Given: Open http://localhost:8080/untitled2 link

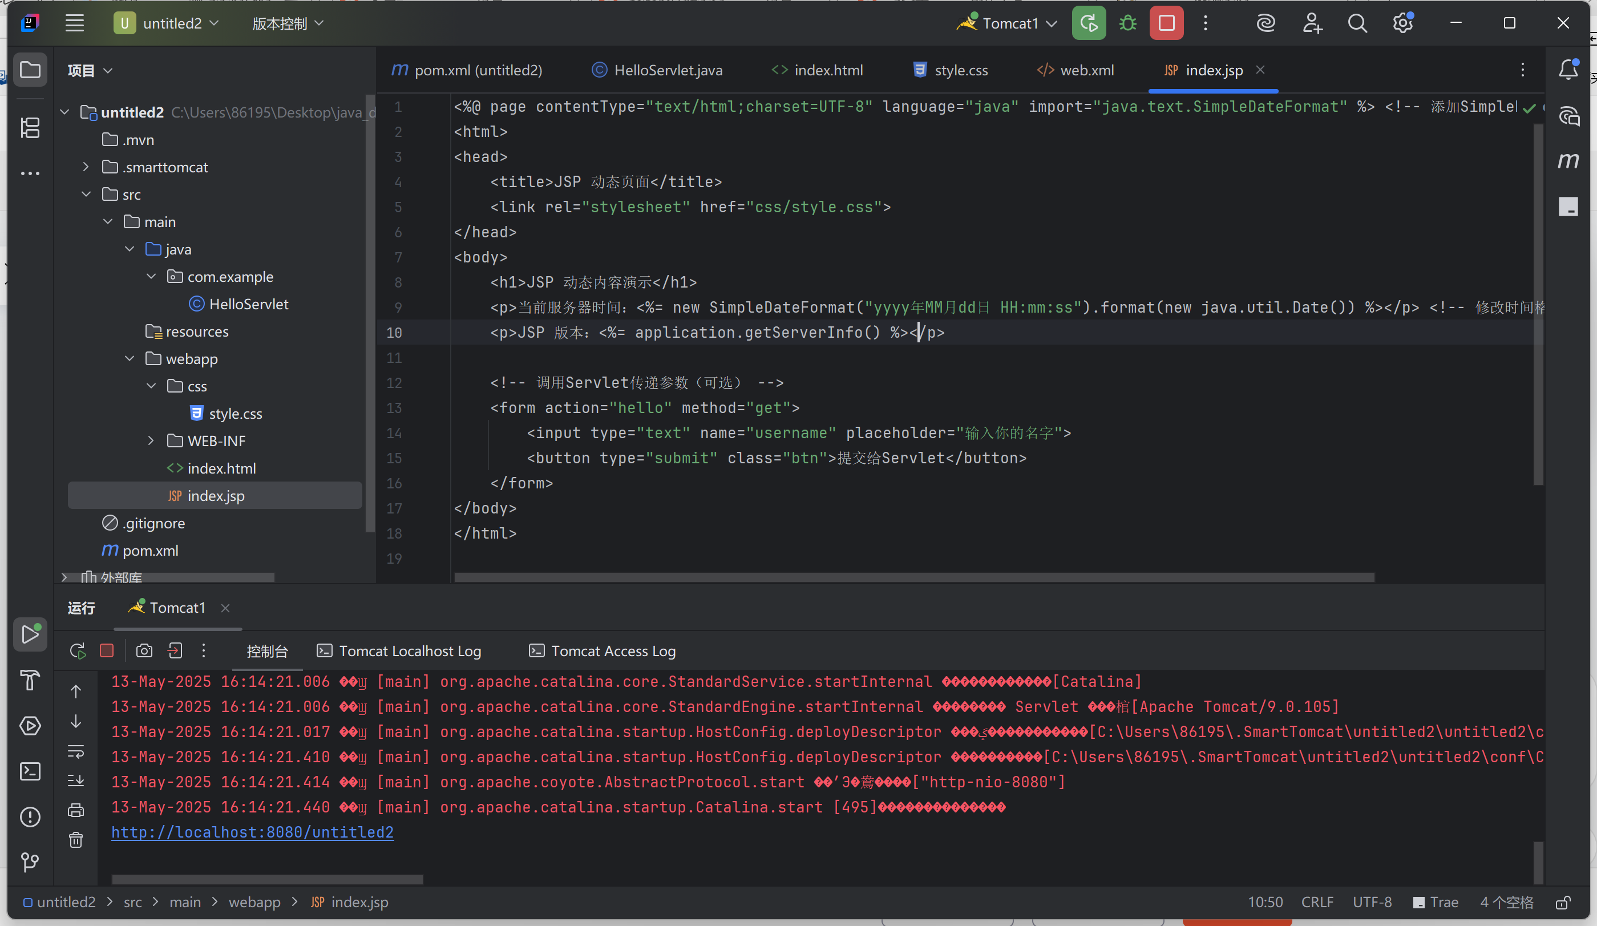Looking at the screenshot, I should [x=252, y=832].
